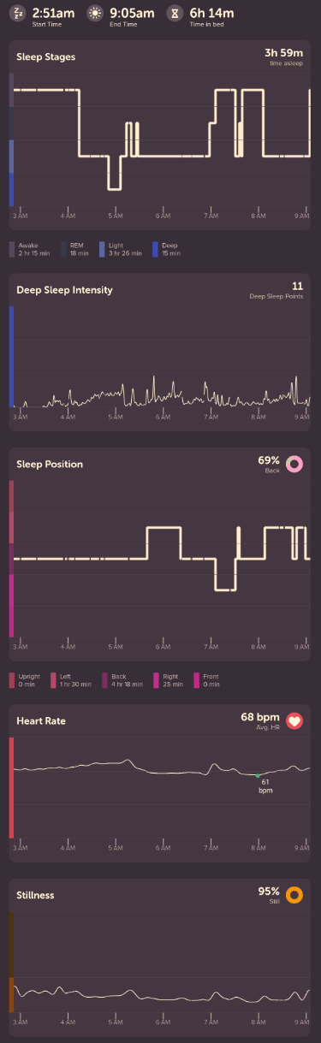The height and width of the screenshot is (1043, 321).
Task: Click the 11 Deep Sleep Points value
Action: click(x=297, y=286)
